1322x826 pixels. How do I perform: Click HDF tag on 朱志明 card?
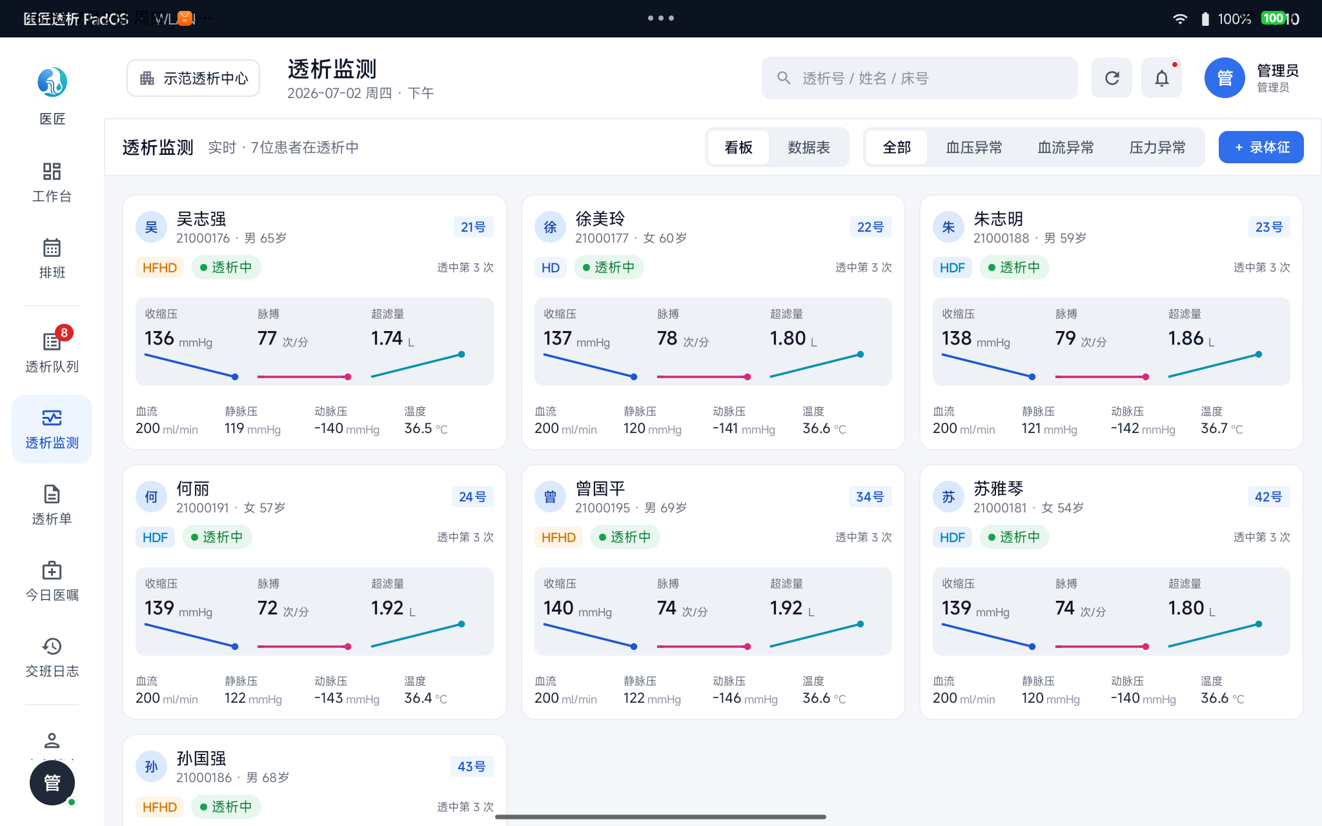(x=952, y=267)
